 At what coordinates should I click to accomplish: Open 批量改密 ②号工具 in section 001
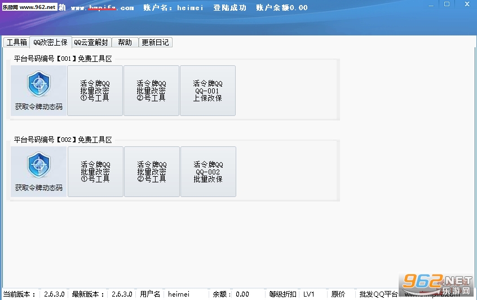click(151, 91)
